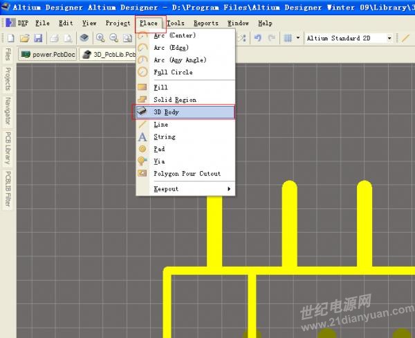Click the DXP system menu icon
The width and height of the screenshot is (415, 338).
pos(10,23)
